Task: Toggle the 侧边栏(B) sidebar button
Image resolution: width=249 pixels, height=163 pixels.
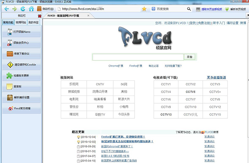Action: [x=46, y=9]
